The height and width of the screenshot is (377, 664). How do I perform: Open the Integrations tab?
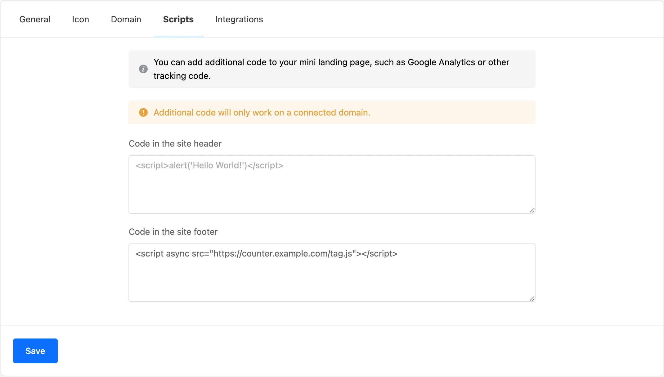pyautogui.click(x=239, y=19)
